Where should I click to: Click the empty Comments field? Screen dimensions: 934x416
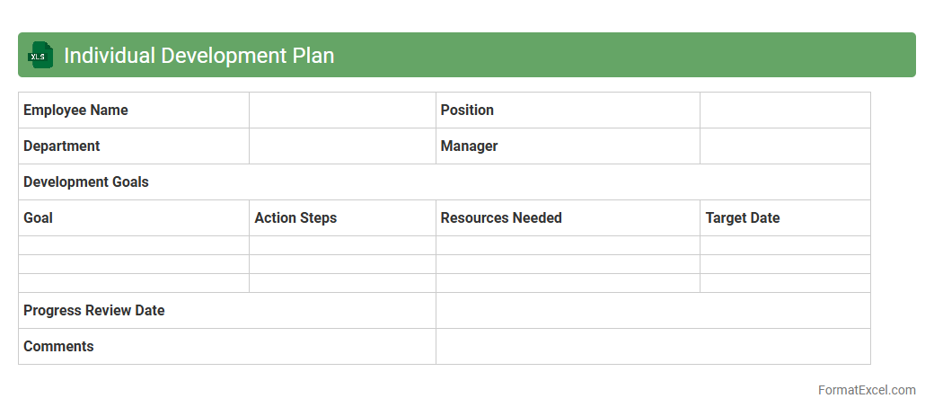point(652,347)
